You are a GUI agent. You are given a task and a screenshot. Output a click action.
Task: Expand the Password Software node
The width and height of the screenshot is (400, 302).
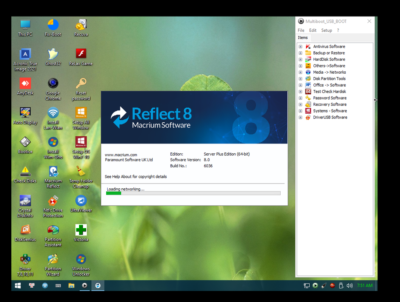301,98
